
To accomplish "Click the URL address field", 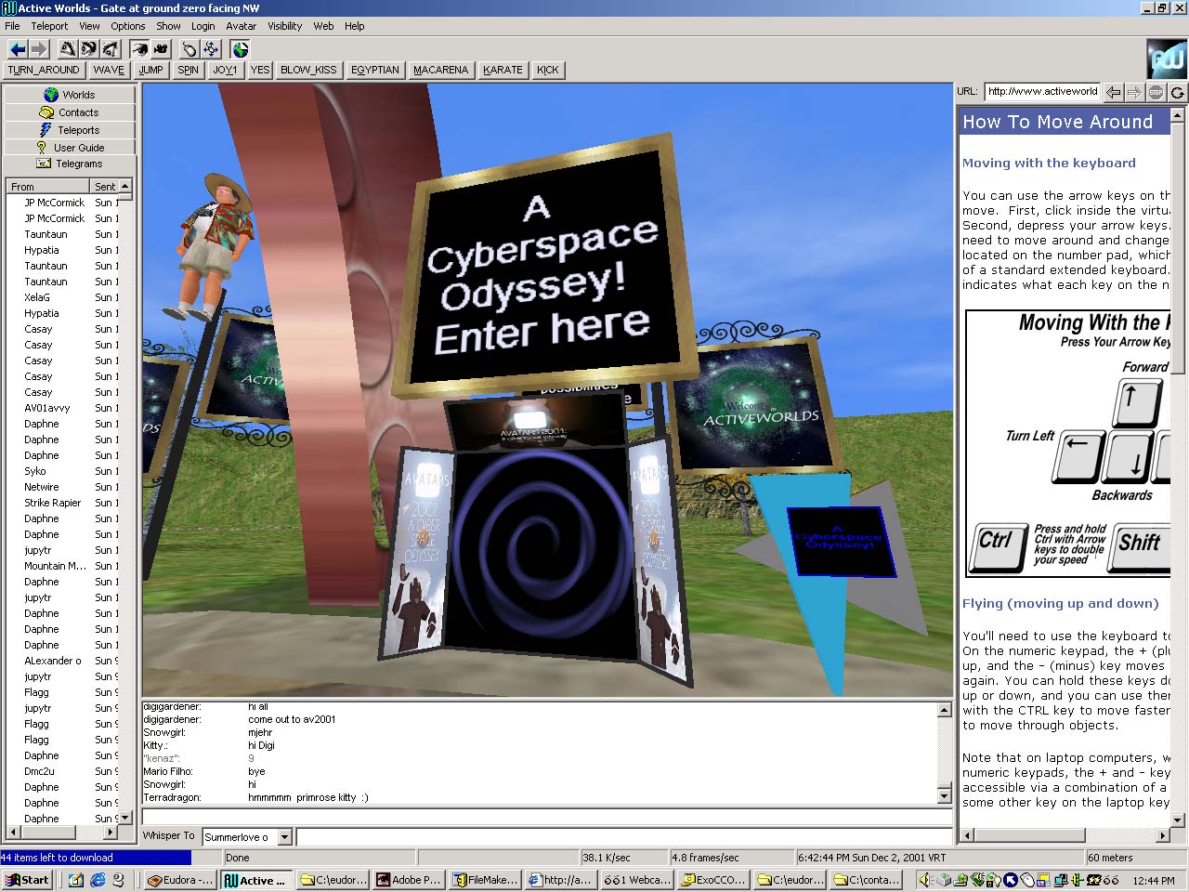I will (1041, 91).
